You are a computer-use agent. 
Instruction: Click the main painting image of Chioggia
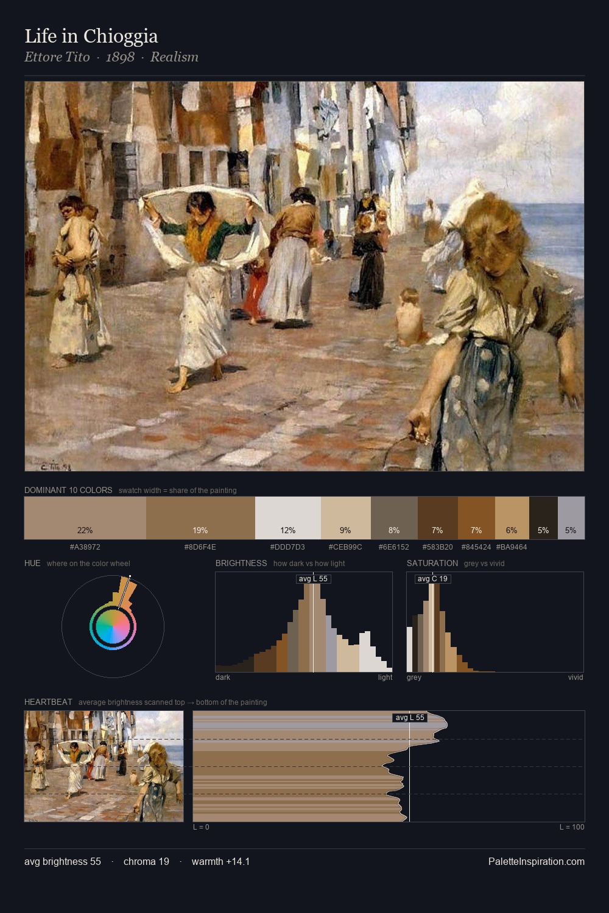coord(304,276)
